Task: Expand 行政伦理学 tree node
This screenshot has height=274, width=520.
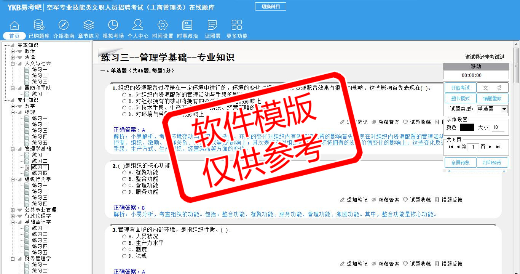Action: coord(13,216)
